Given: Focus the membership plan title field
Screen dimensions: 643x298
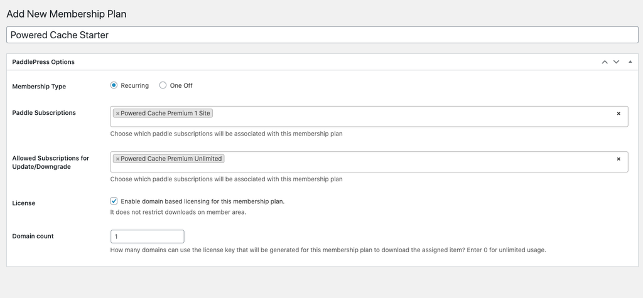Looking at the screenshot, I should 322,35.
